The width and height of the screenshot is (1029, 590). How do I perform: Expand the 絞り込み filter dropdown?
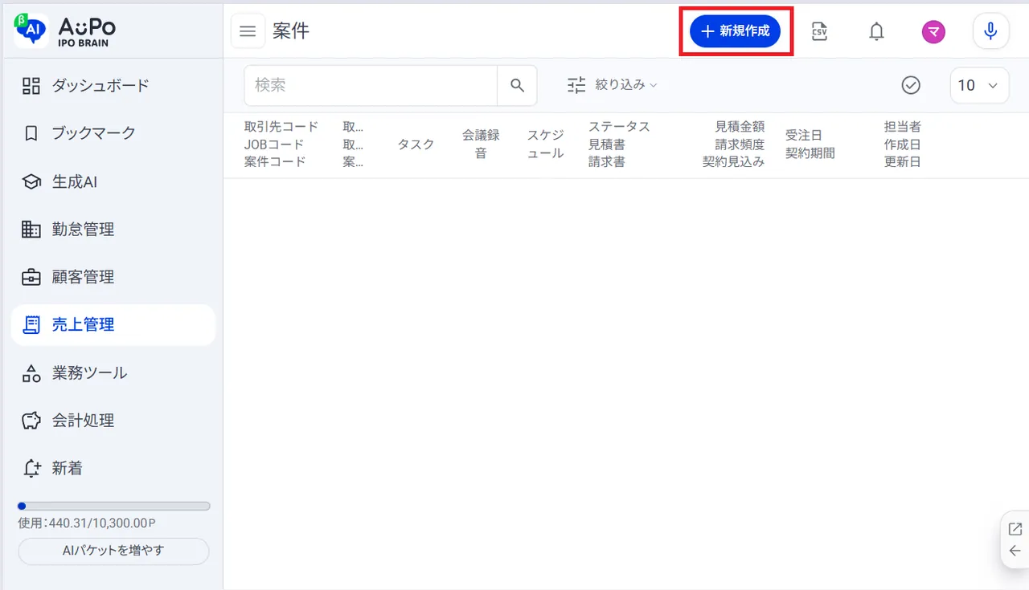pyautogui.click(x=612, y=85)
